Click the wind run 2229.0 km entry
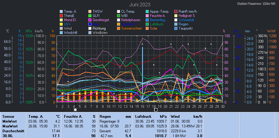The image size is (279, 138). [x=179, y=131]
